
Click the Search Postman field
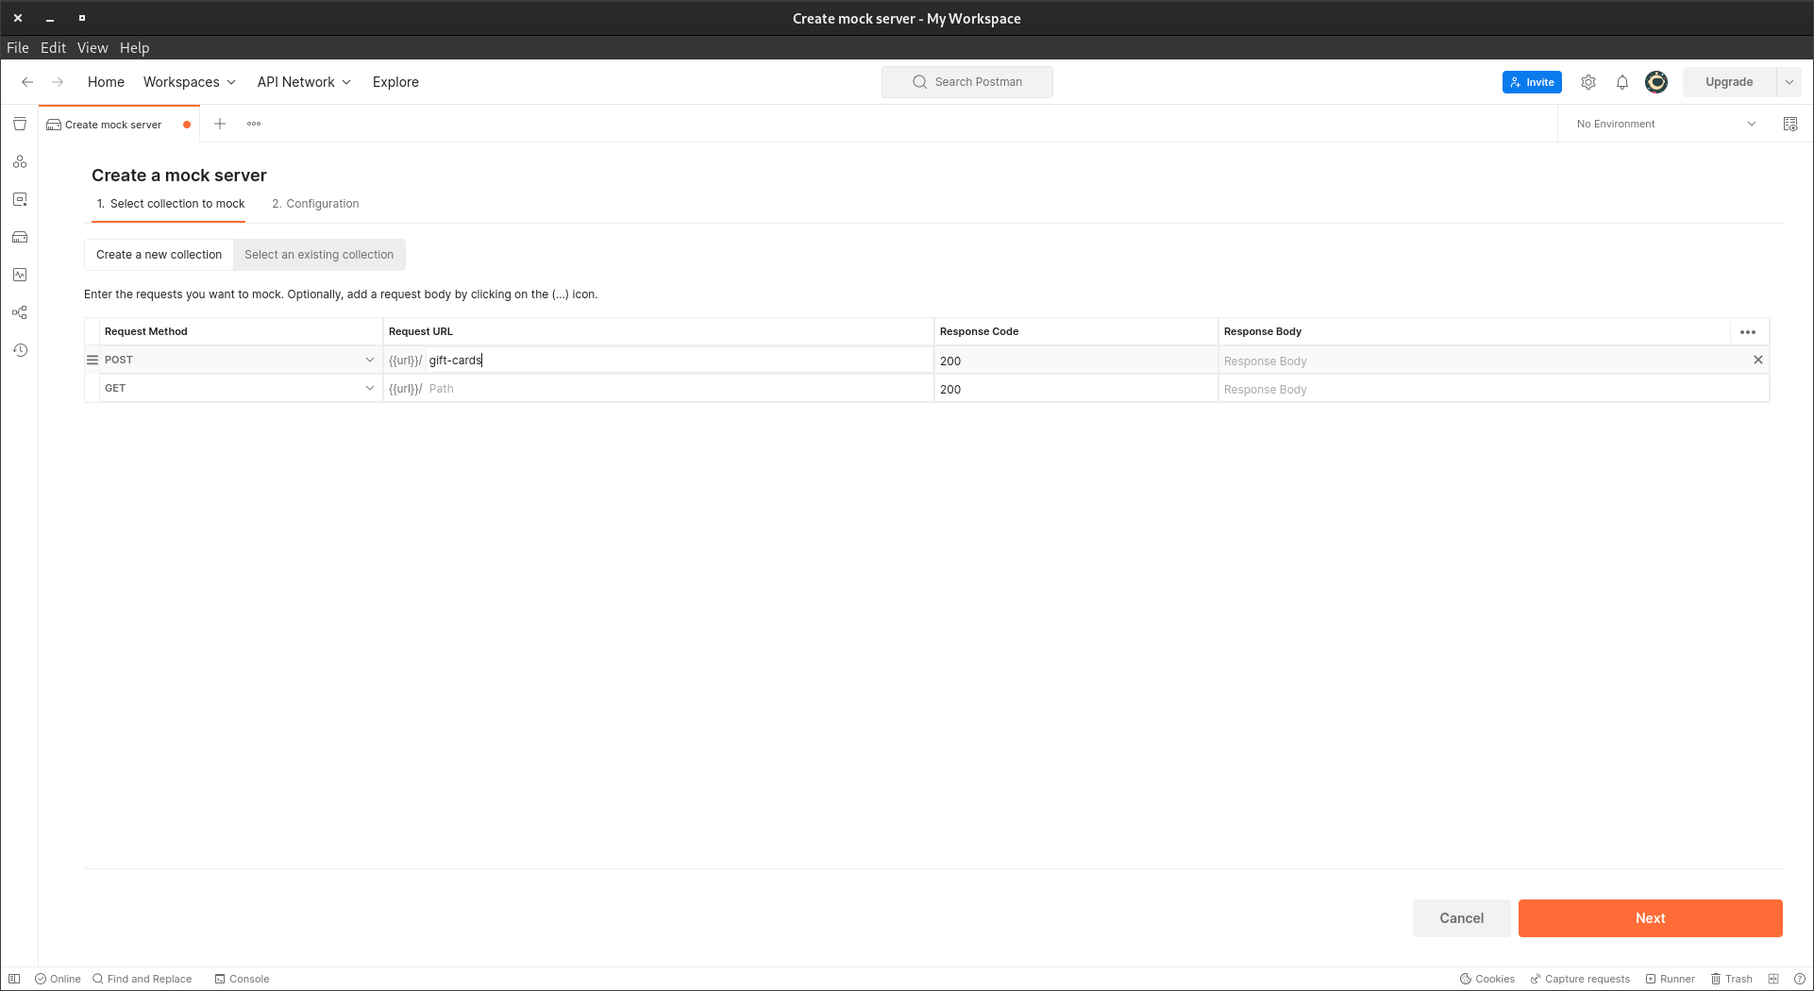(966, 82)
